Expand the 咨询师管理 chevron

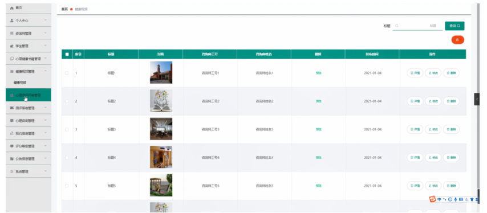46,33
